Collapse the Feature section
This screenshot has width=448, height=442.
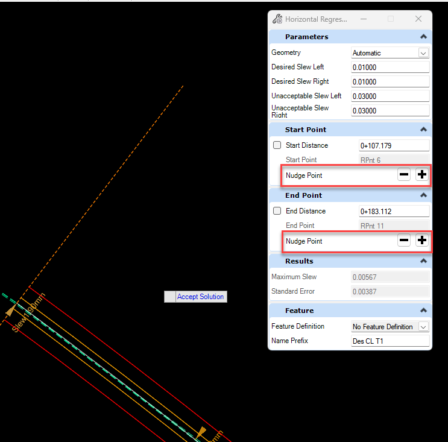(x=423, y=311)
